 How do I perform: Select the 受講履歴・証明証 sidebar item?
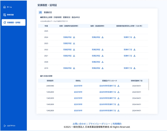pos(14,23)
